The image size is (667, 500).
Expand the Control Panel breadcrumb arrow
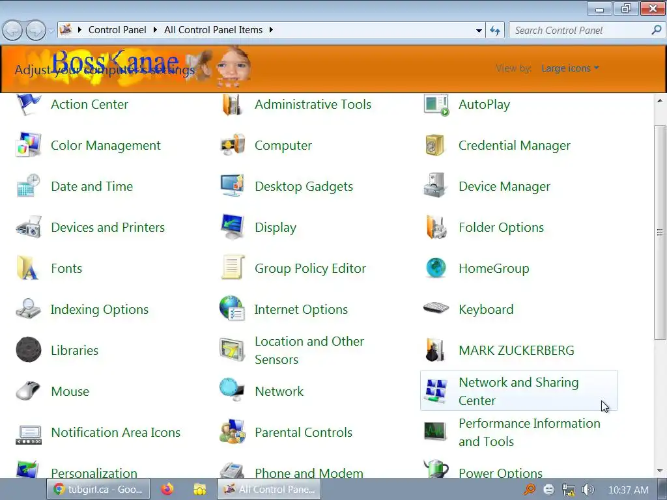(x=155, y=30)
